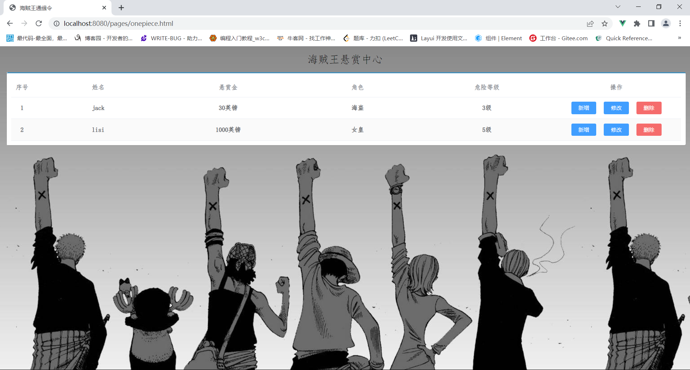Screen dimensions: 690x370
Task: Click the page title 海贼王悬赏中心
Action: click(345, 59)
